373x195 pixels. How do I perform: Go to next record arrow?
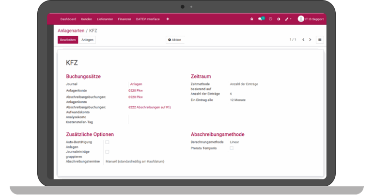[x=310, y=40]
